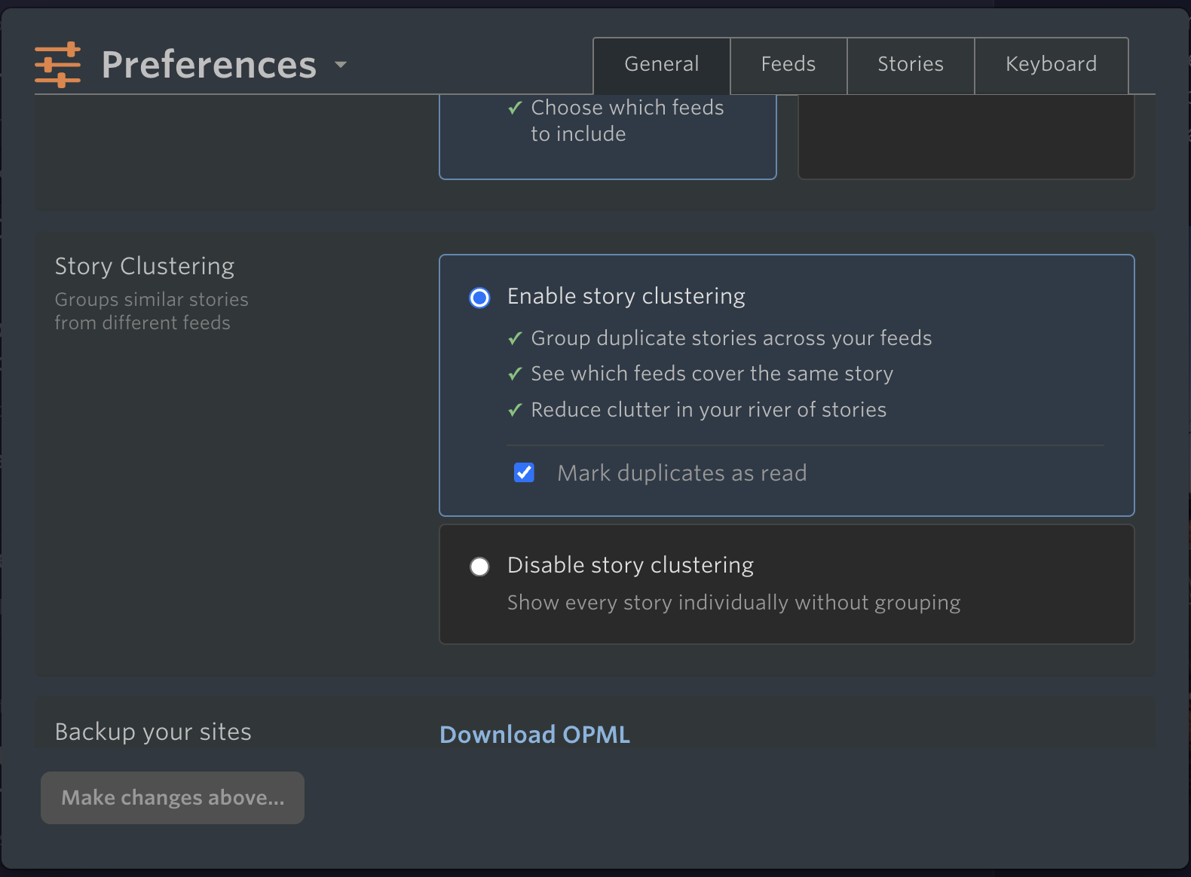Click the Mark duplicates as read label
1191x877 pixels.
681,473
